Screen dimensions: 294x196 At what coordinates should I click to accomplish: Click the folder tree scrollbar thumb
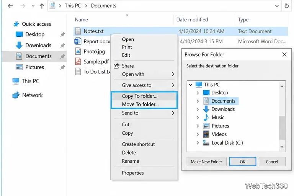pos(282,128)
